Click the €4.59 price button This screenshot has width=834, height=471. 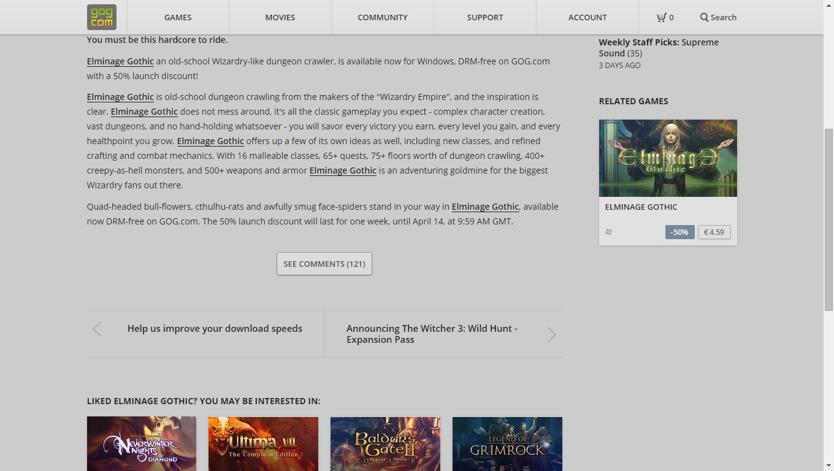coord(714,232)
